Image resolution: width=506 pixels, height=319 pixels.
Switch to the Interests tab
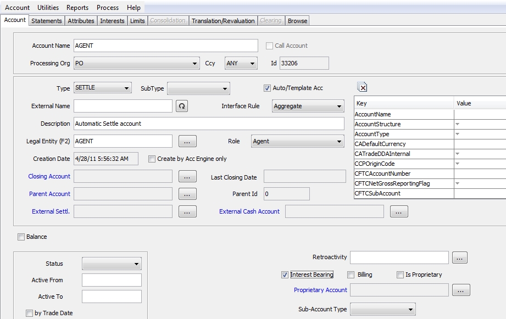(112, 21)
